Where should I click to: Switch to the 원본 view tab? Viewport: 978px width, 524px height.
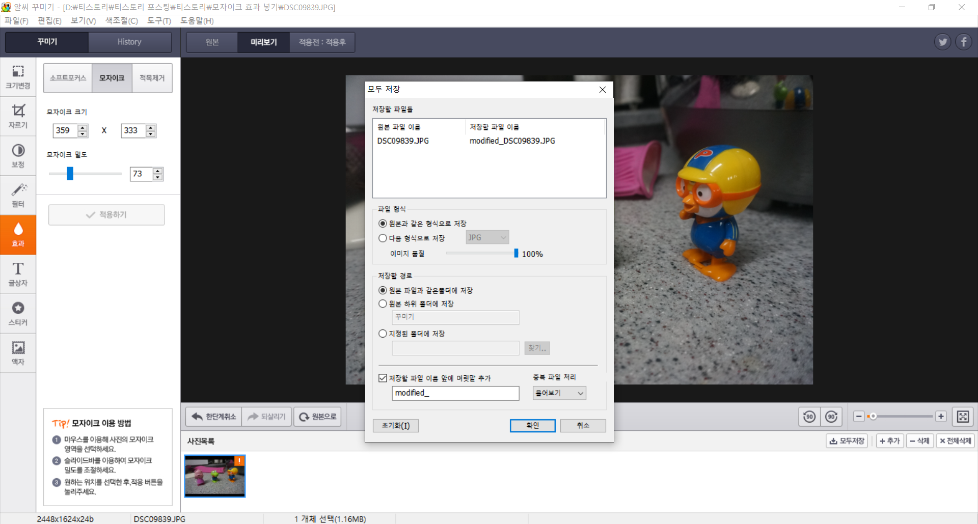coord(212,42)
